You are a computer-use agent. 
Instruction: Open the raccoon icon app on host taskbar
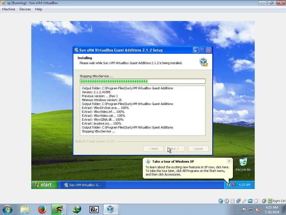(59, 209)
